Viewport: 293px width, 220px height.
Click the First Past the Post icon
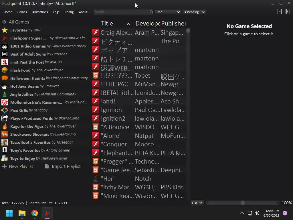click(x=5, y=62)
